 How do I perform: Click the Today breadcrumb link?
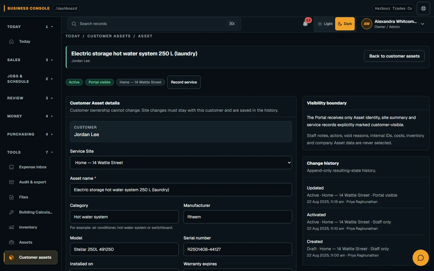click(73, 36)
